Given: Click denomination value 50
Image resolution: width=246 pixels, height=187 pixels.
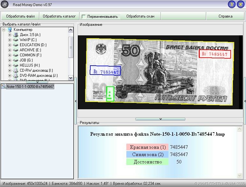Looking at the screenshot, I should tap(179, 162).
